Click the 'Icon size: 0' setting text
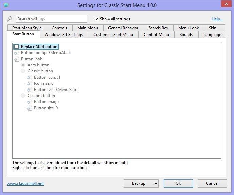The width and height of the screenshot is (234, 195). pos(44,83)
